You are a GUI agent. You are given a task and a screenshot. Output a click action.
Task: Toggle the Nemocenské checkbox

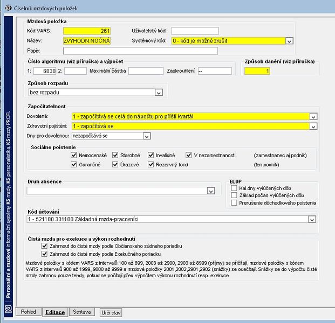click(x=74, y=155)
